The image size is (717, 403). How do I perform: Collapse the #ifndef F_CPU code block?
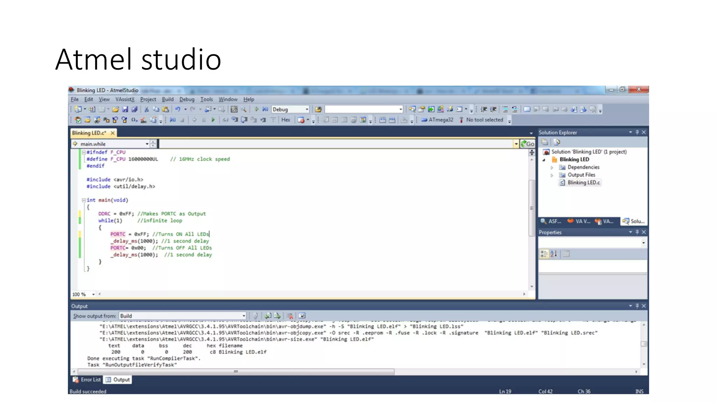click(84, 152)
